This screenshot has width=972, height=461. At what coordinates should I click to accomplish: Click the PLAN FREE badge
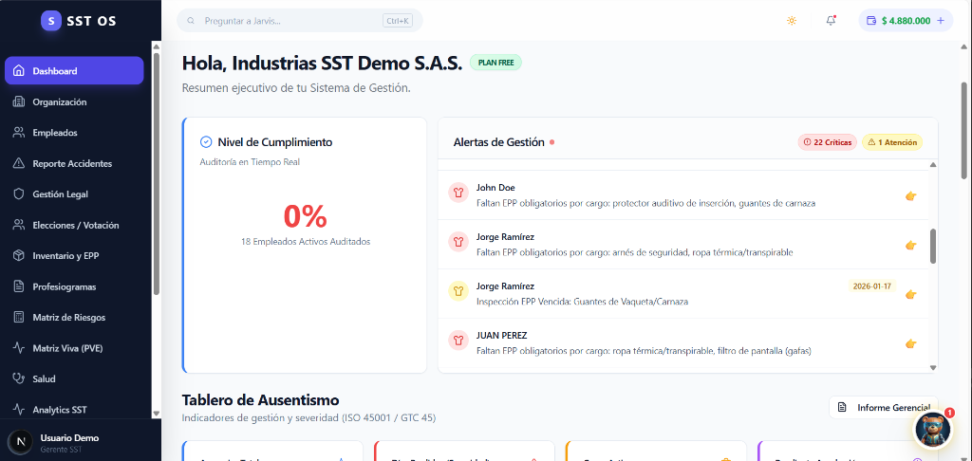click(495, 63)
